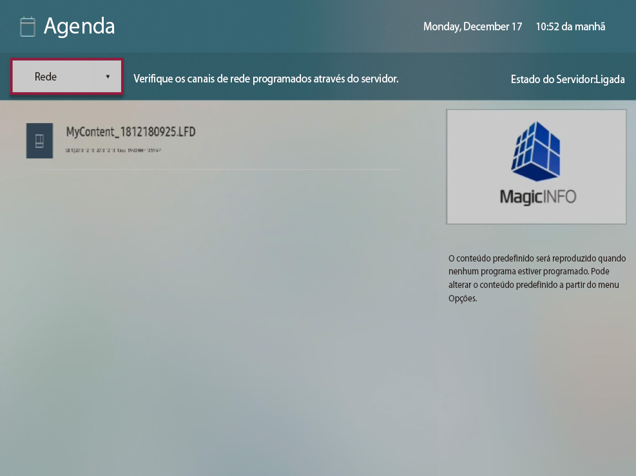The width and height of the screenshot is (636, 476).
Task: Click the Estado do Servidor:Ligada status
Action: point(568,79)
